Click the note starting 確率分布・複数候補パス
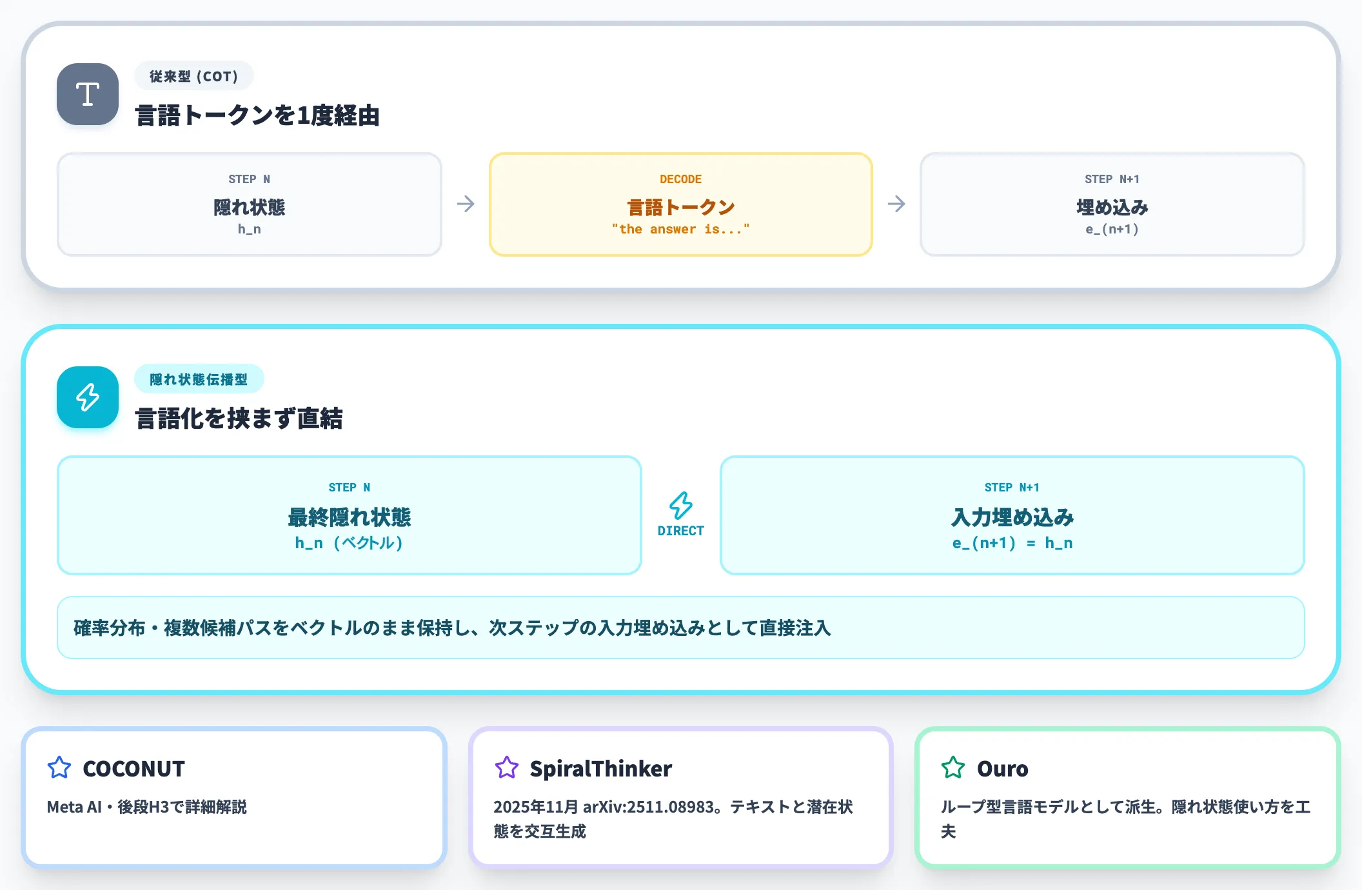The width and height of the screenshot is (1362, 890). pos(681,628)
